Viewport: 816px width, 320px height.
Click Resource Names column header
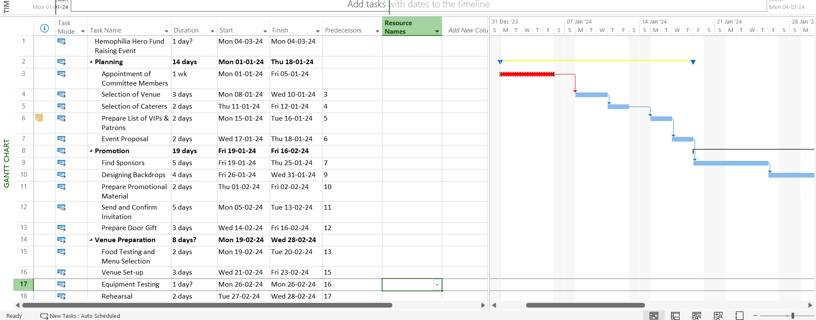click(412, 27)
